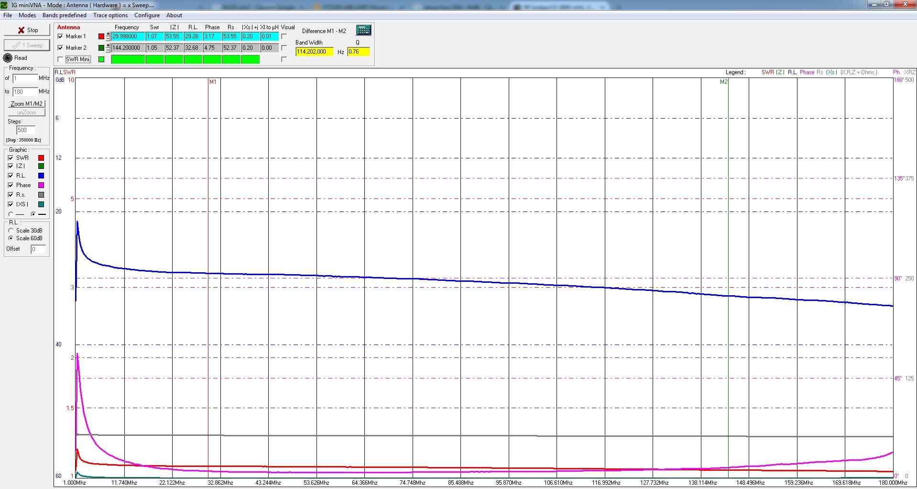Viewport: 917px width, 489px height.
Task: Change the Phase trace magenta color swatch
Action: (41, 185)
